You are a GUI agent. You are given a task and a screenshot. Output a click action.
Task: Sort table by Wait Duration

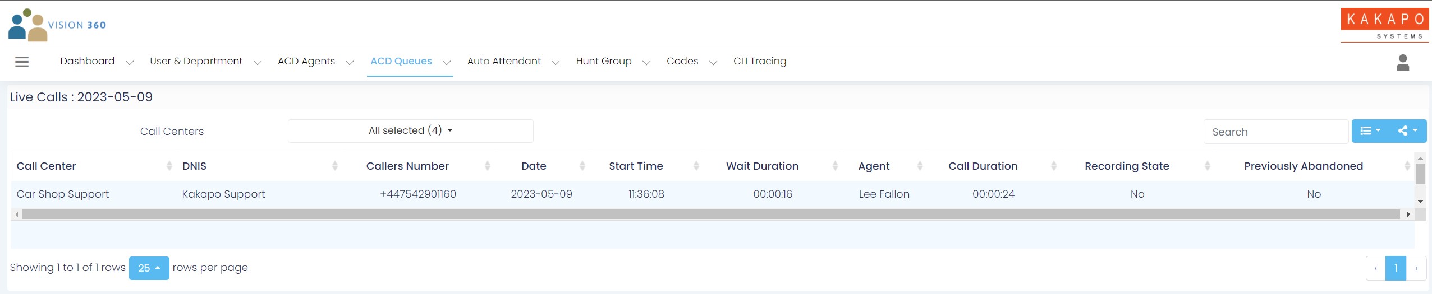pos(762,166)
